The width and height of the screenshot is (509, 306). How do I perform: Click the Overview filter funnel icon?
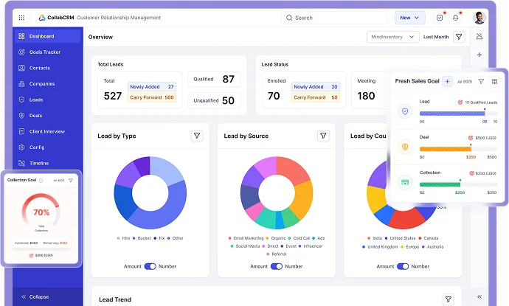click(459, 36)
